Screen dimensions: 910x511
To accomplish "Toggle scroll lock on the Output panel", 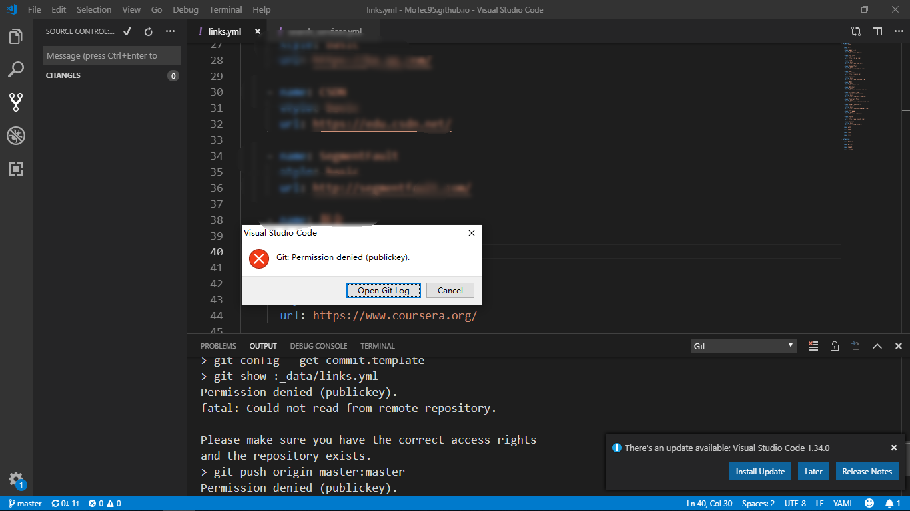I will [835, 345].
